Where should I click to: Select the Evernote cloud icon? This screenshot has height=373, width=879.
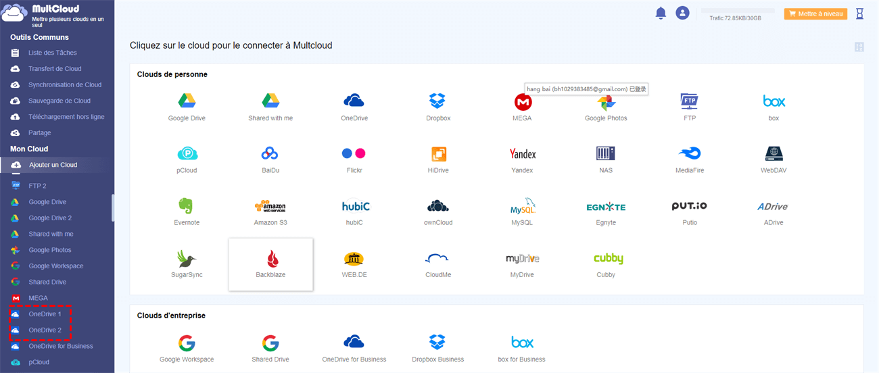[x=187, y=206]
